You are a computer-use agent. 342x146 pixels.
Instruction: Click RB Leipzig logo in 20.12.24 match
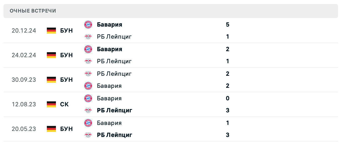(88, 37)
